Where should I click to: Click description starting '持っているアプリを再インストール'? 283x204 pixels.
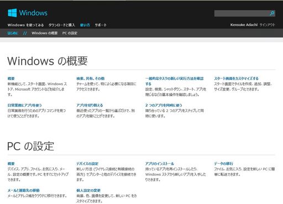tap(175, 174)
